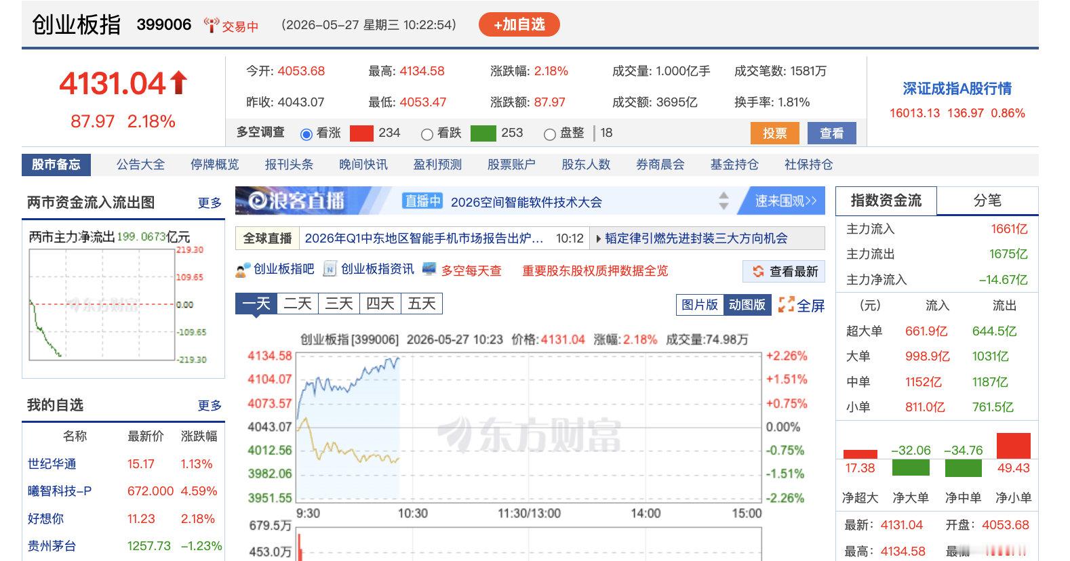Click the +加自选 button

point(519,24)
